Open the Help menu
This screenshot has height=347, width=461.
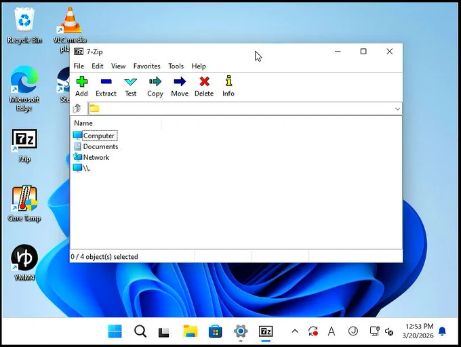tap(199, 66)
